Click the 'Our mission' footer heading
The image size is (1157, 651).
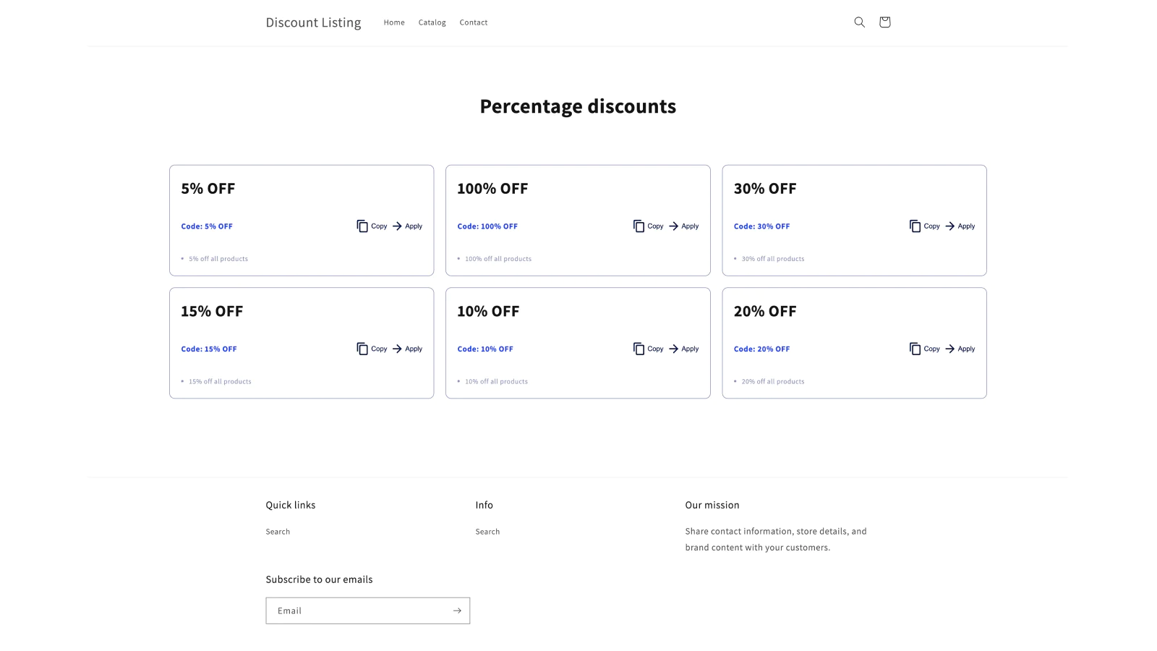click(x=712, y=505)
